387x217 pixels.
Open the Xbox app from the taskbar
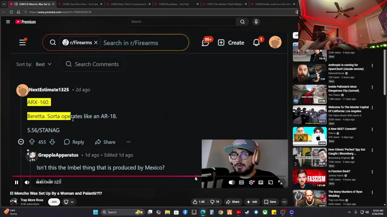pyautogui.click(x=265, y=212)
